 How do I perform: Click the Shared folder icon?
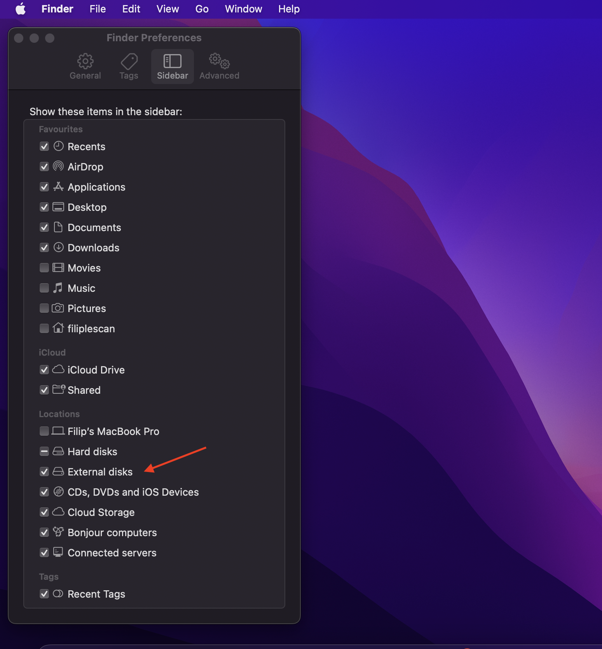(x=59, y=389)
